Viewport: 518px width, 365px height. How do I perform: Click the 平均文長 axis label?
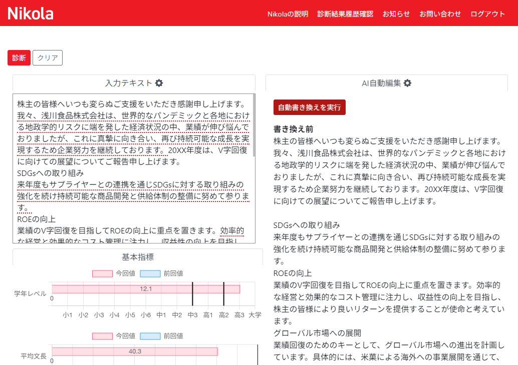coord(34,356)
